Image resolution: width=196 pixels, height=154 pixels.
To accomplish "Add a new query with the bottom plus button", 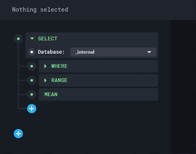I will pyautogui.click(x=18, y=134).
